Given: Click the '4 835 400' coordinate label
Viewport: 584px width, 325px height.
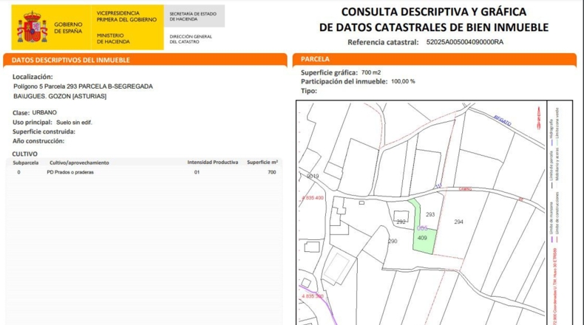Looking at the screenshot, I should (313, 198).
